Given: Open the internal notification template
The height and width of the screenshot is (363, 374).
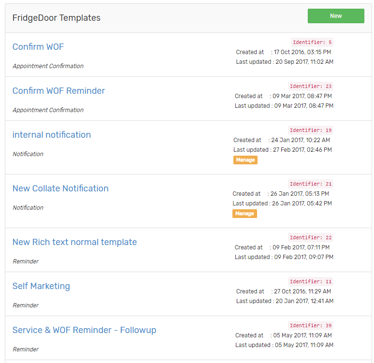Looking at the screenshot, I should (x=52, y=135).
